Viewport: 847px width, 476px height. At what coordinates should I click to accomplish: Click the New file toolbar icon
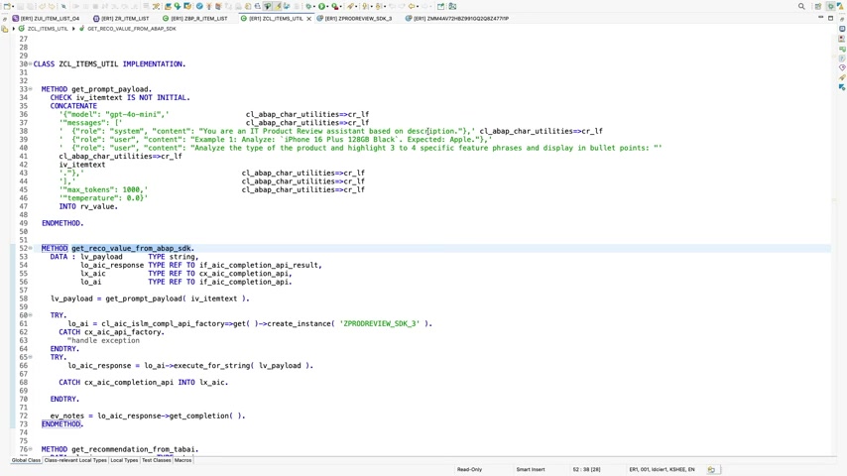click(7, 7)
